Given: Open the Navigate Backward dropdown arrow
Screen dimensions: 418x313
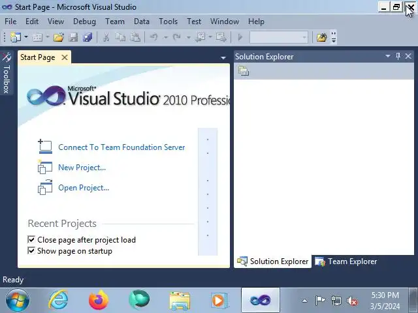Looking at the screenshot, I should pos(210,37).
